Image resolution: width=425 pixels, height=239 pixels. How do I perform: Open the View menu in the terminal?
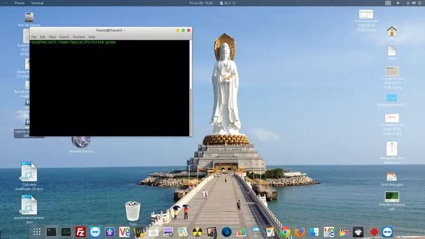[x=52, y=37]
